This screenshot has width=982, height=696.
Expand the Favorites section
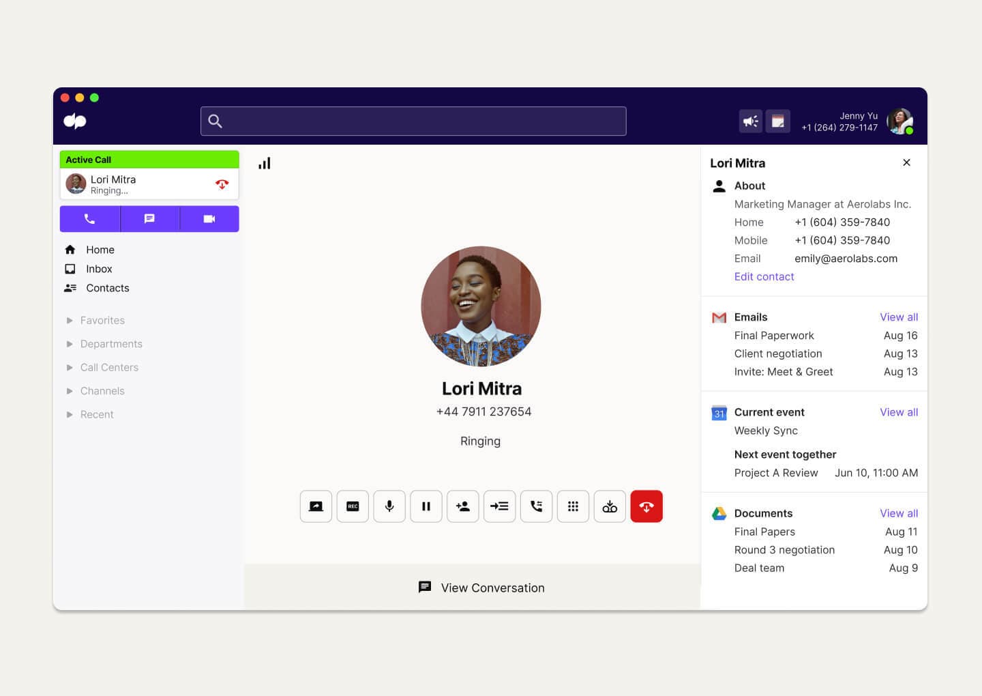click(x=102, y=320)
